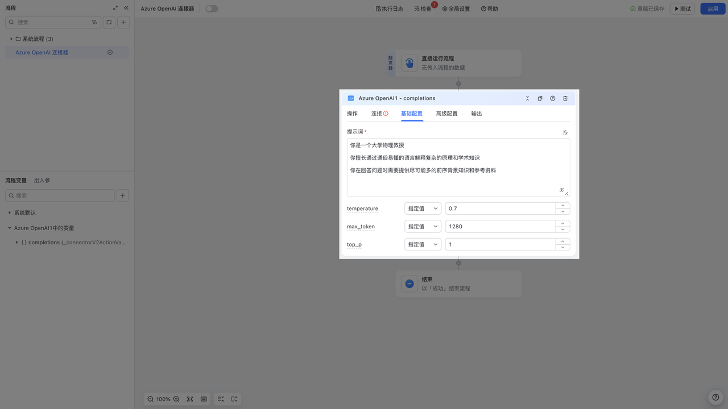This screenshot has width=728, height=409.
Task: Increase the max_token value
Action: pyautogui.click(x=562, y=223)
